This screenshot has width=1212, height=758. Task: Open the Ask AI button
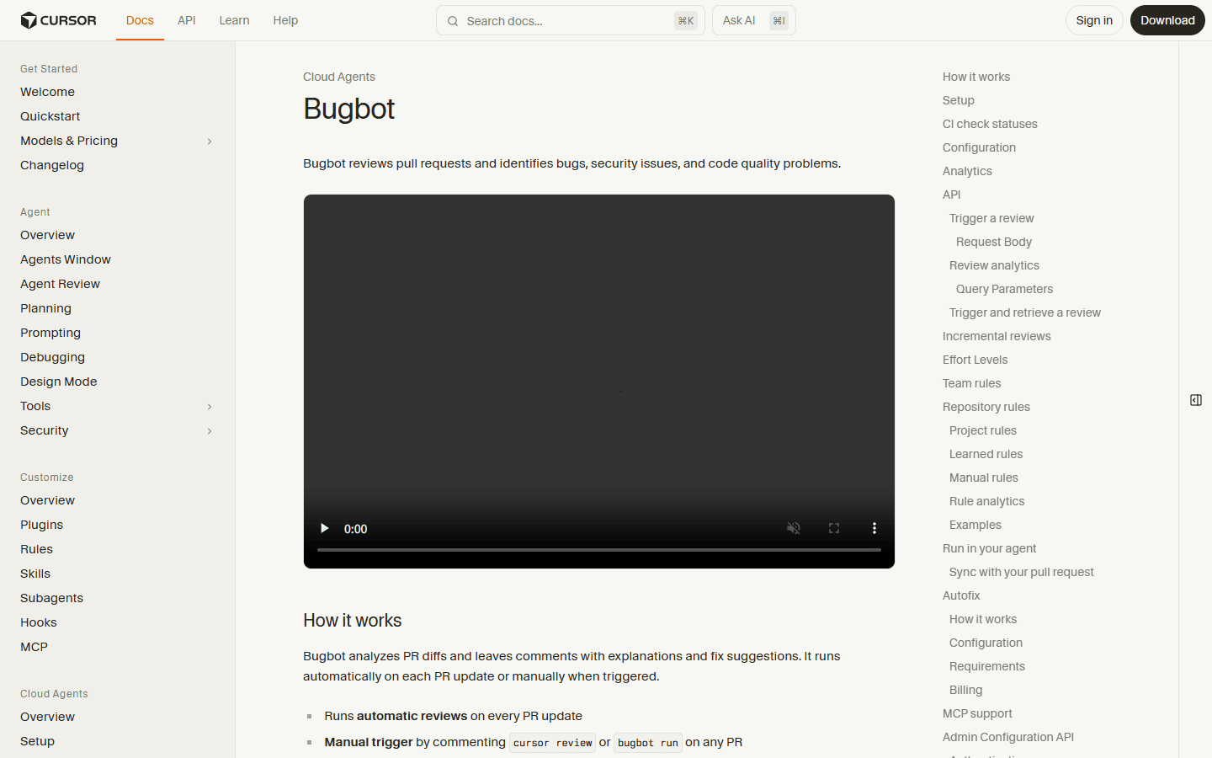pos(754,20)
